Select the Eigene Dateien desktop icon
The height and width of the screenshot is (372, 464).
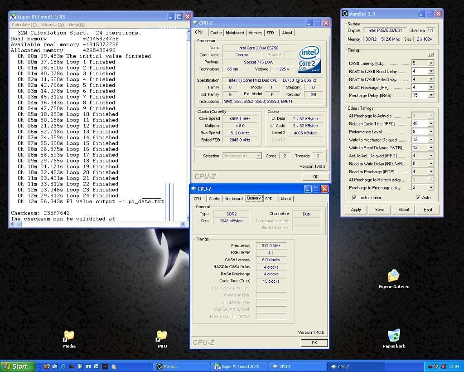point(394,279)
